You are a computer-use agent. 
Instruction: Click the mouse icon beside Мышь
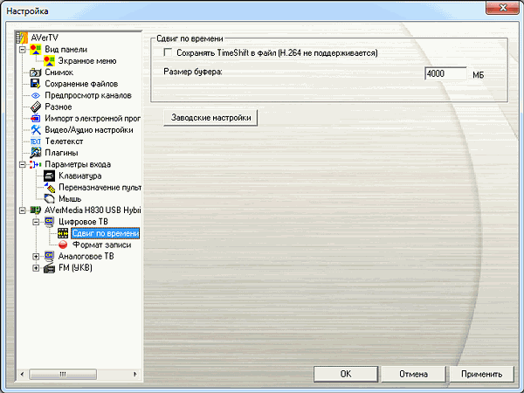[49, 199]
